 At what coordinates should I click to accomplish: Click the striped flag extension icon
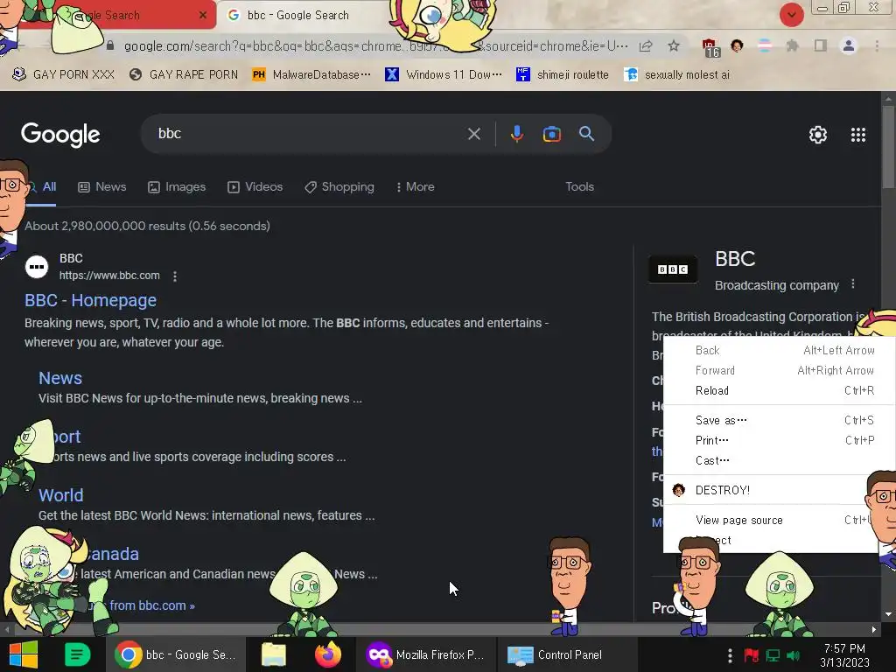tap(765, 45)
